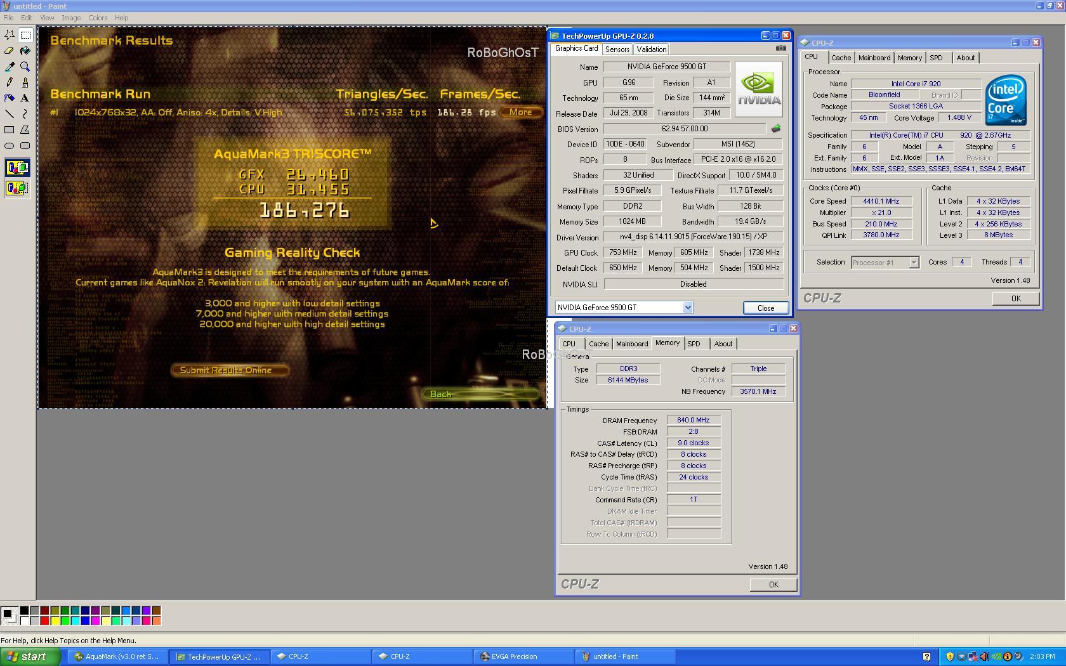
Task: Open the Mainboard tab in top CPU-Z window
Action: 874,58
